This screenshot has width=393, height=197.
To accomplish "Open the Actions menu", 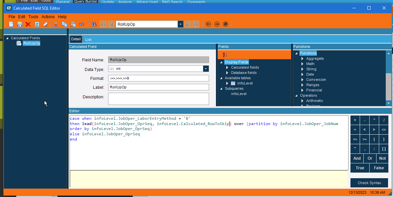I will point(48,16).
